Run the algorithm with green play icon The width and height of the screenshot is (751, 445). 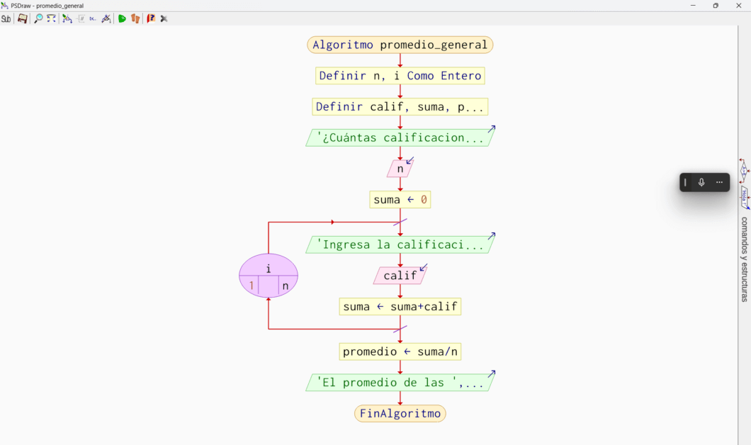(122, 19)
